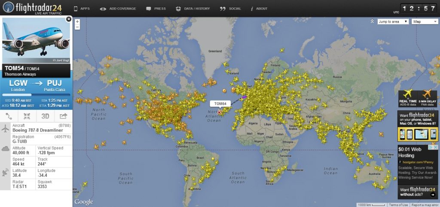Click the phone icon beside Apps
440x207 pixels.
point(76,9)
